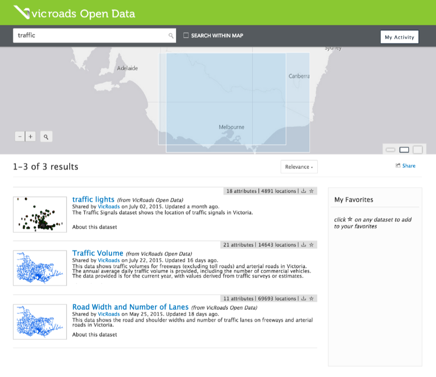Click the Melbourne label on the map

[231, 127]
